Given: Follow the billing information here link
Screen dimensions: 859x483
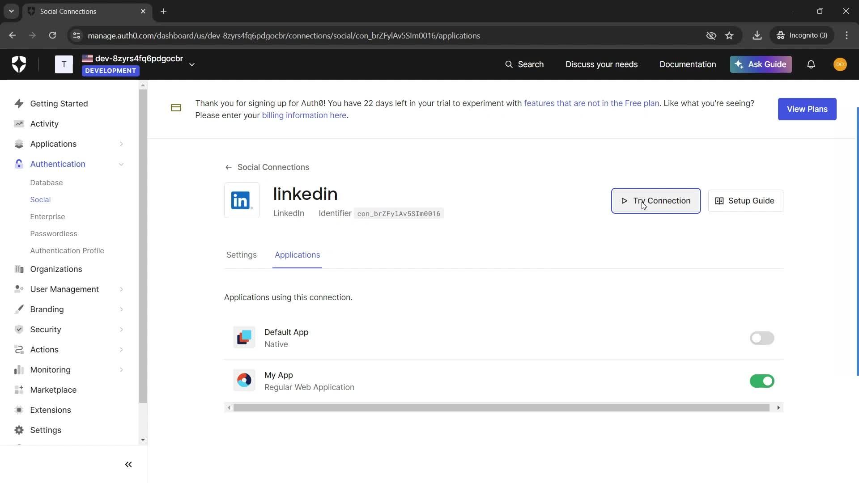Looking at the screenshot, I should tap(304, 115).
